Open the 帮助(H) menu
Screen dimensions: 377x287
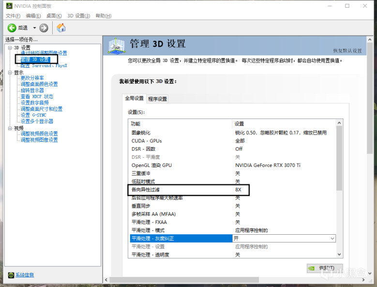tap(104, 16)
